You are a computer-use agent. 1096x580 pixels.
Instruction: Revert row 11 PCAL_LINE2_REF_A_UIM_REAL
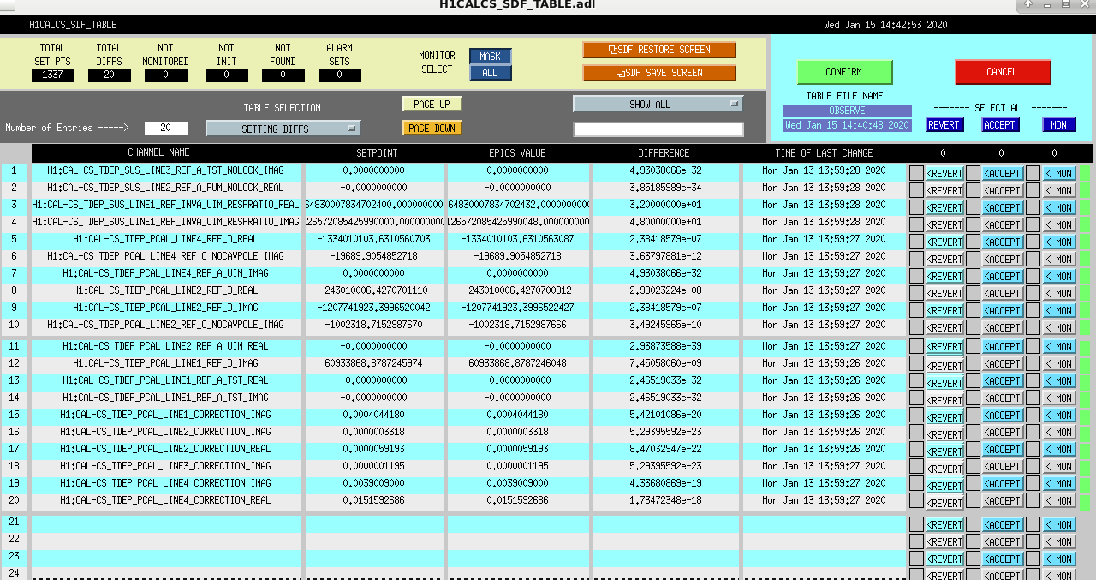pyautogui.click(x=944, y=346)
